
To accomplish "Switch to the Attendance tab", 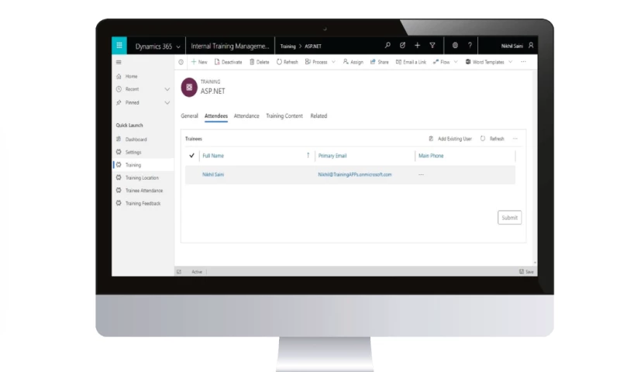I will pos(246,115).
